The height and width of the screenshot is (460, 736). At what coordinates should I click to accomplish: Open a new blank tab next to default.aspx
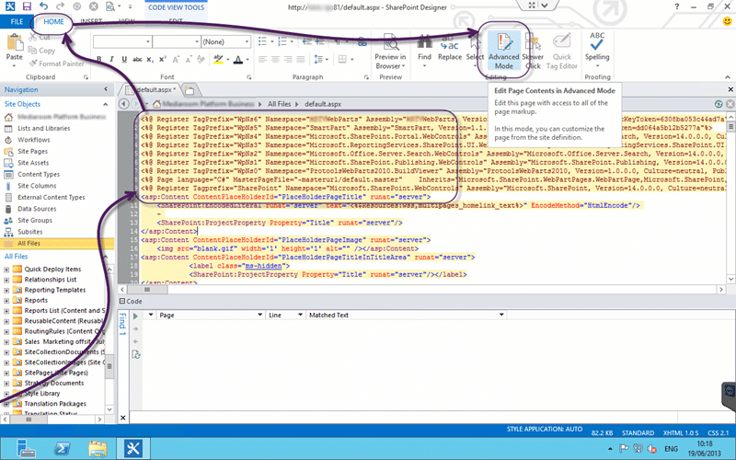tap(190, 89)
